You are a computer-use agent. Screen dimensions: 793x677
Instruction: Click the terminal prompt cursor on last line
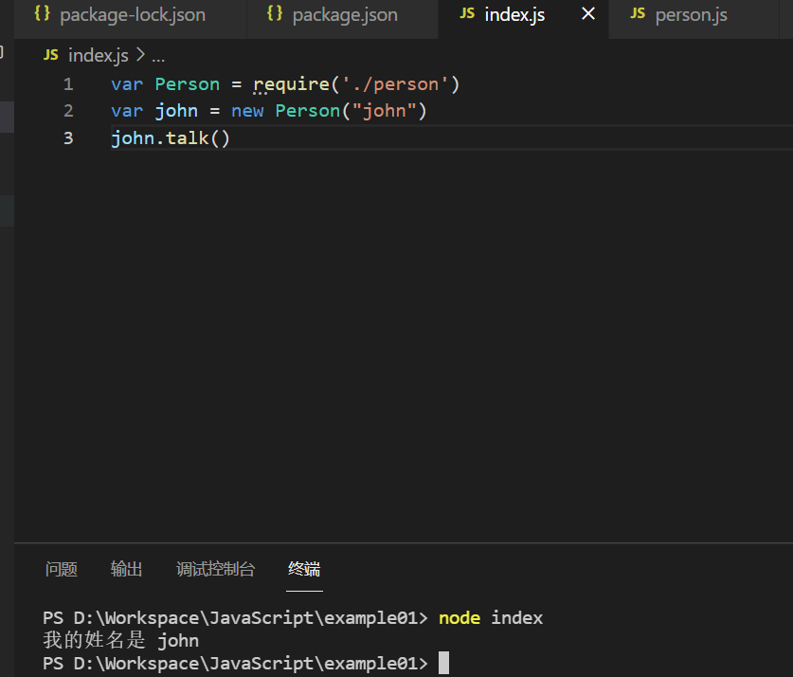(443, 663)
